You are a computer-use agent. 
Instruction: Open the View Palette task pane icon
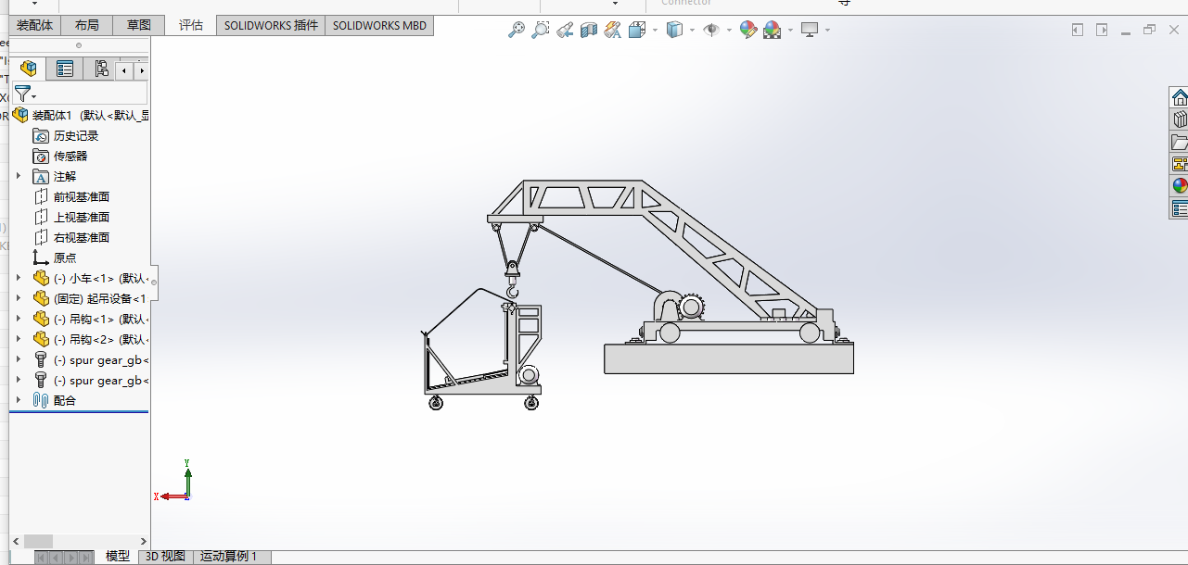(x=1180, y=164)
